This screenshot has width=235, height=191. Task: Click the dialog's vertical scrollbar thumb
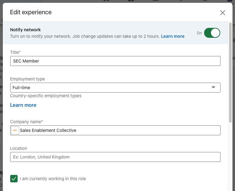click(x=230, y=71)
